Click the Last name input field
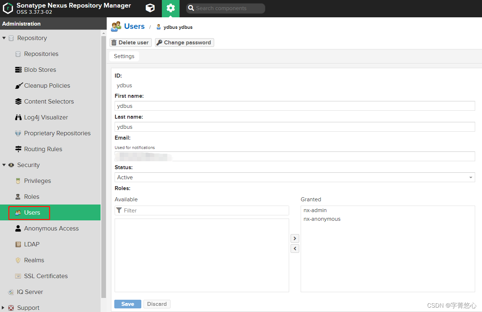Viewport: 482px width, 312px height. point(295,127)
